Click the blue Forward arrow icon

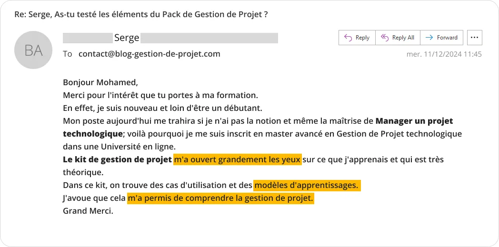click(429, 38)
